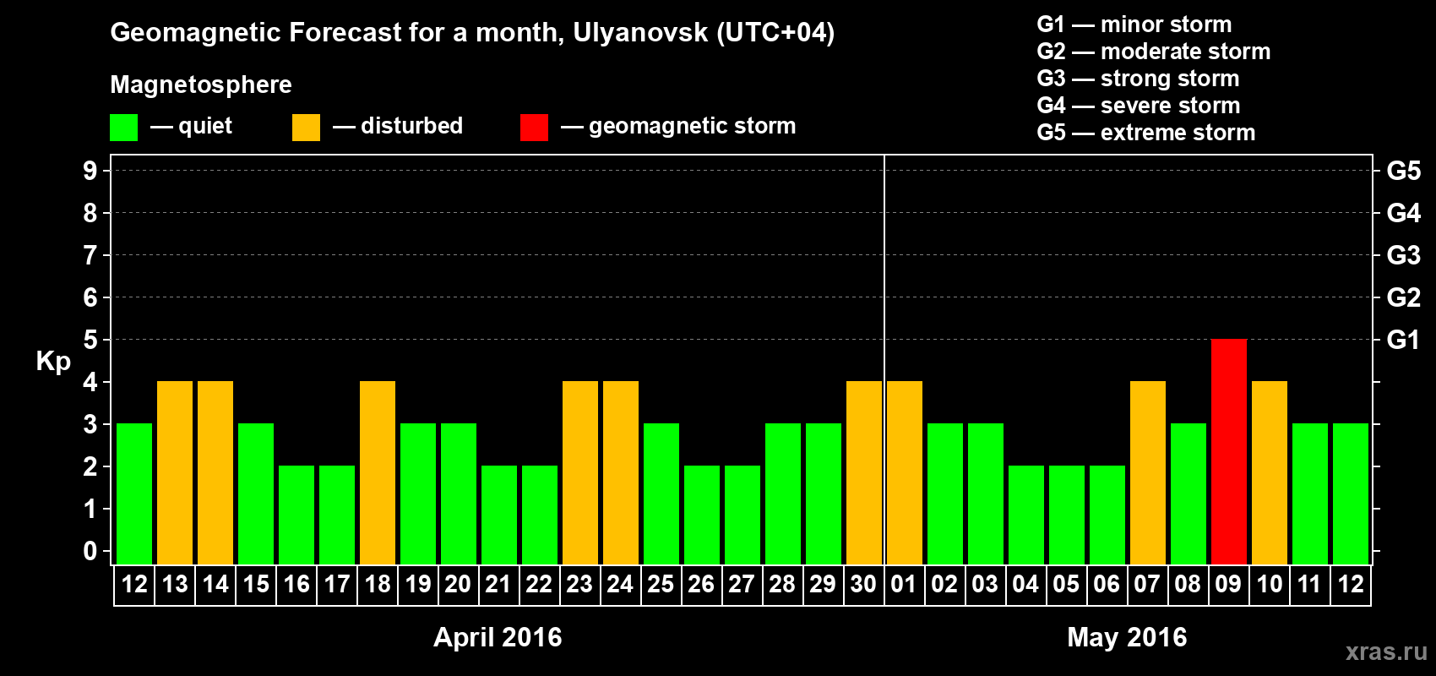Screen dimensions: 1436x676
Task: Select the green bar for April 15
Action: pyautogui.click(x=256, y=493)
